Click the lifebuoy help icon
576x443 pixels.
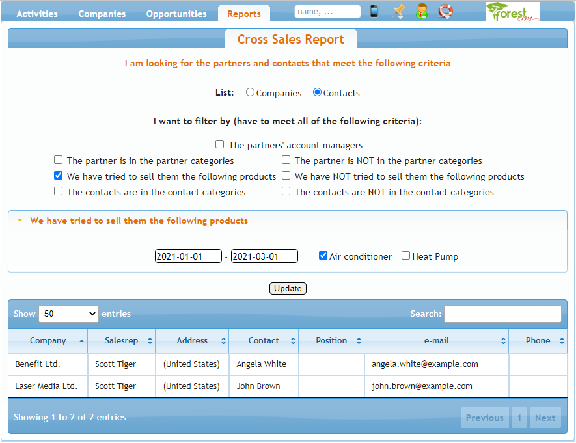pos(445,11)
